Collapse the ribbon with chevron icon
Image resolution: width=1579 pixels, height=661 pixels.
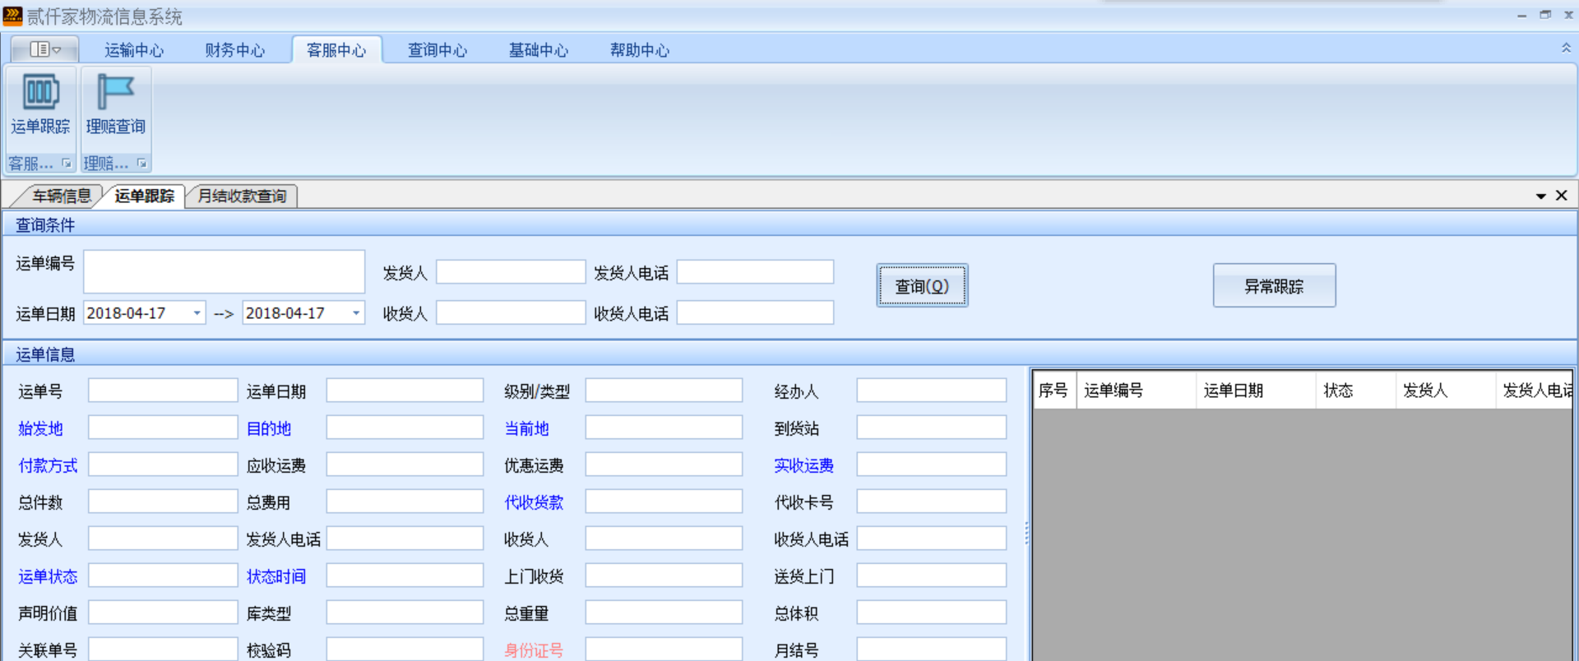pos(1566,49)
